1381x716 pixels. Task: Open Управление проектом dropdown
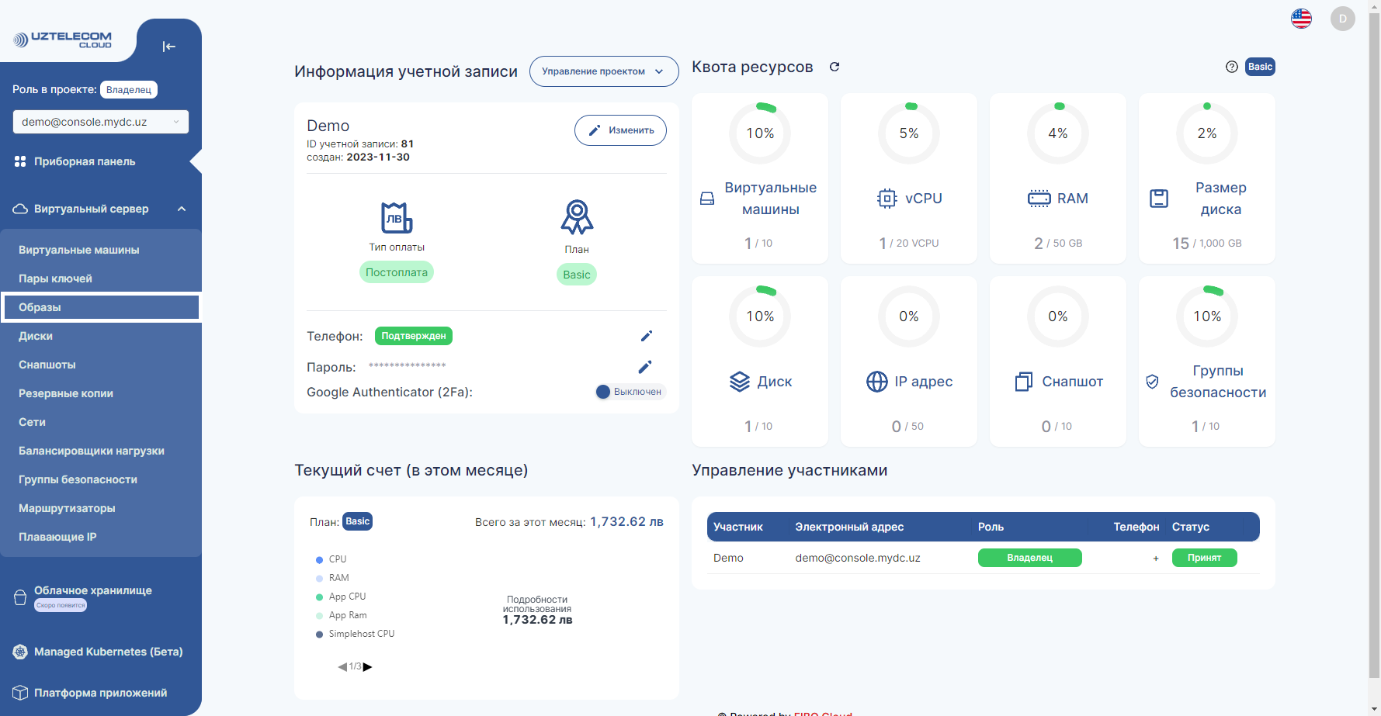603,71
